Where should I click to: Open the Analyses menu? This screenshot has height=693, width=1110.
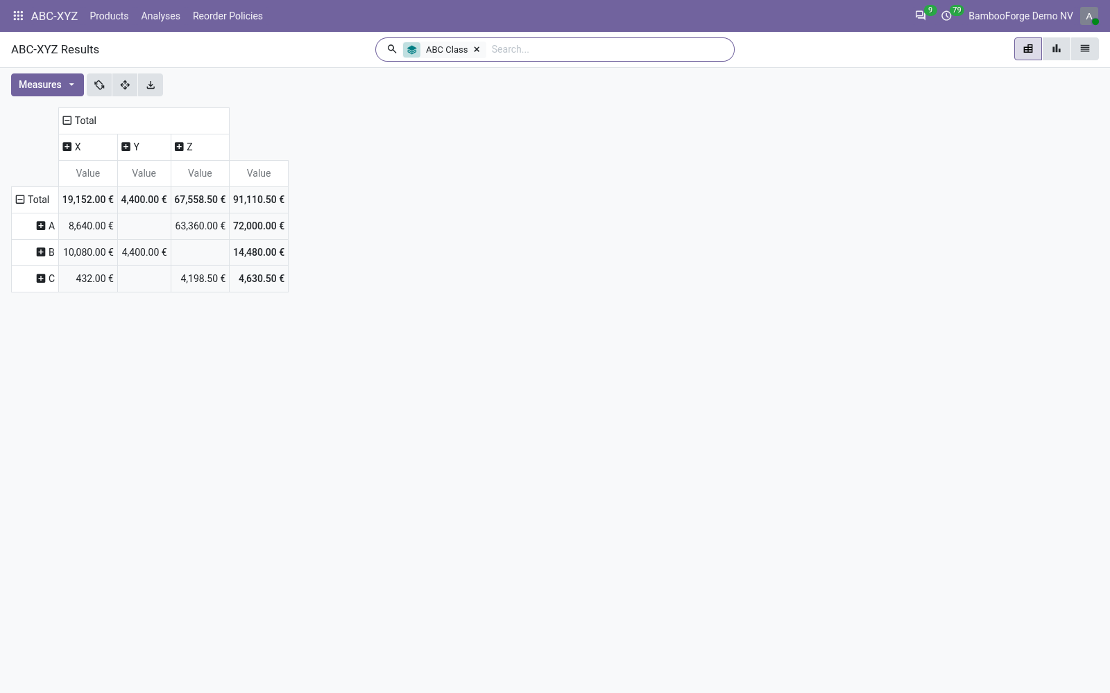coord(160,16)
